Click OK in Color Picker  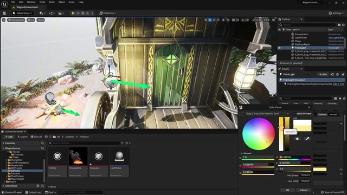(287, 190)
